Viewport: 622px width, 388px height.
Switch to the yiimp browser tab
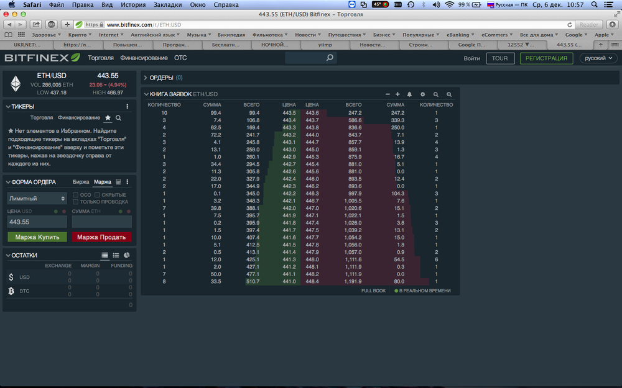[x=325, y=45]
